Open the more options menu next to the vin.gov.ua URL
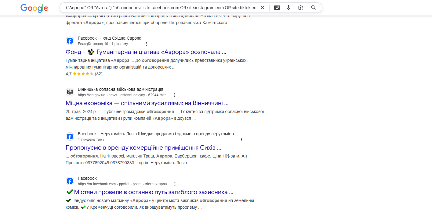Image resolution: width=432 pixels, height=216 pixels. coord(175,95)
